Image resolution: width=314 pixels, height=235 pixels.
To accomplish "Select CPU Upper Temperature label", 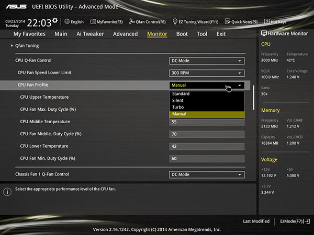I will [x=44, y=97].
